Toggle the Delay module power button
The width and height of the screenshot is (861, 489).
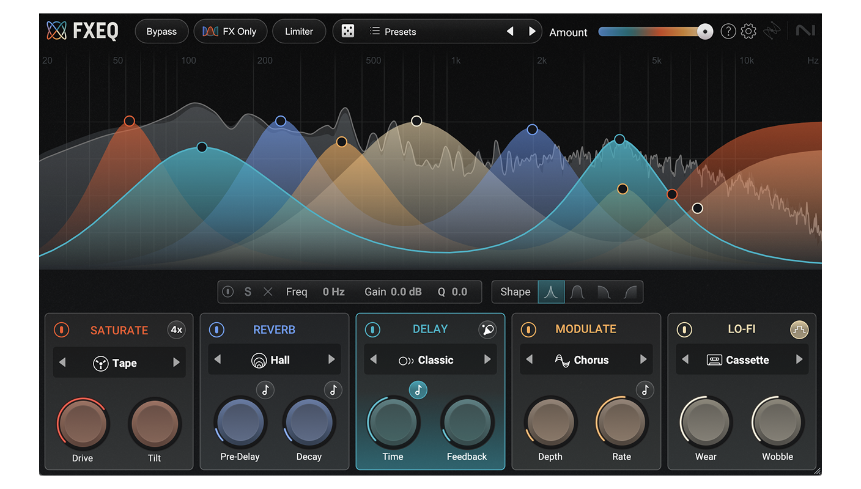(x=372, y=330)
